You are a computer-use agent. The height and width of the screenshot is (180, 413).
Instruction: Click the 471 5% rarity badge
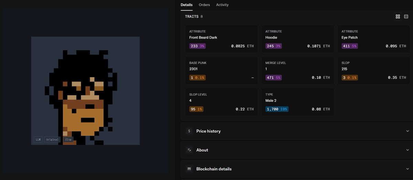click(x=274, y=78)
